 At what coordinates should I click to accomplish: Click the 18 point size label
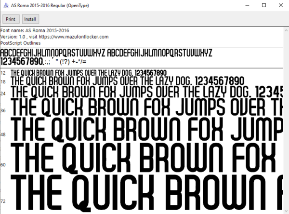click(x=3, y=82)
